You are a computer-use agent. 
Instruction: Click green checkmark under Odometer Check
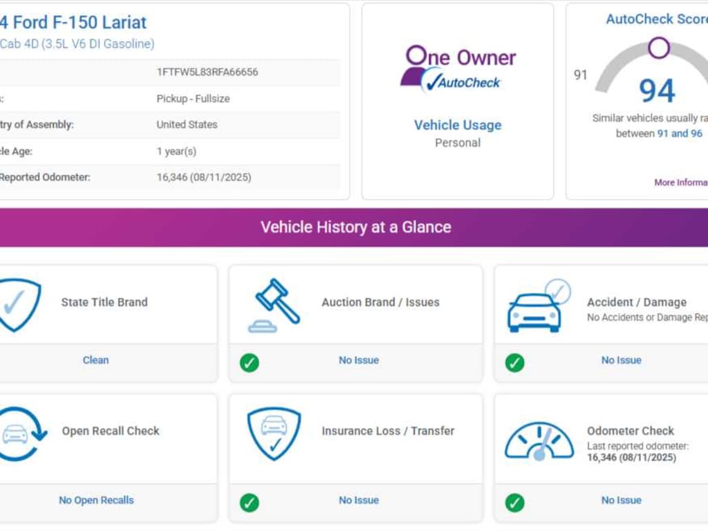(x=514, y=502)
